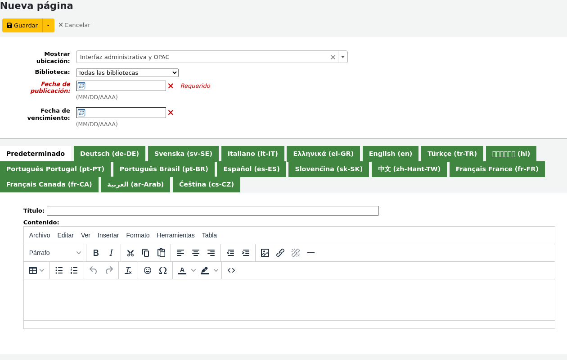This screenshot has width=567, height=360.
Task: Click the Guardar button
Action: click(22, 26)
